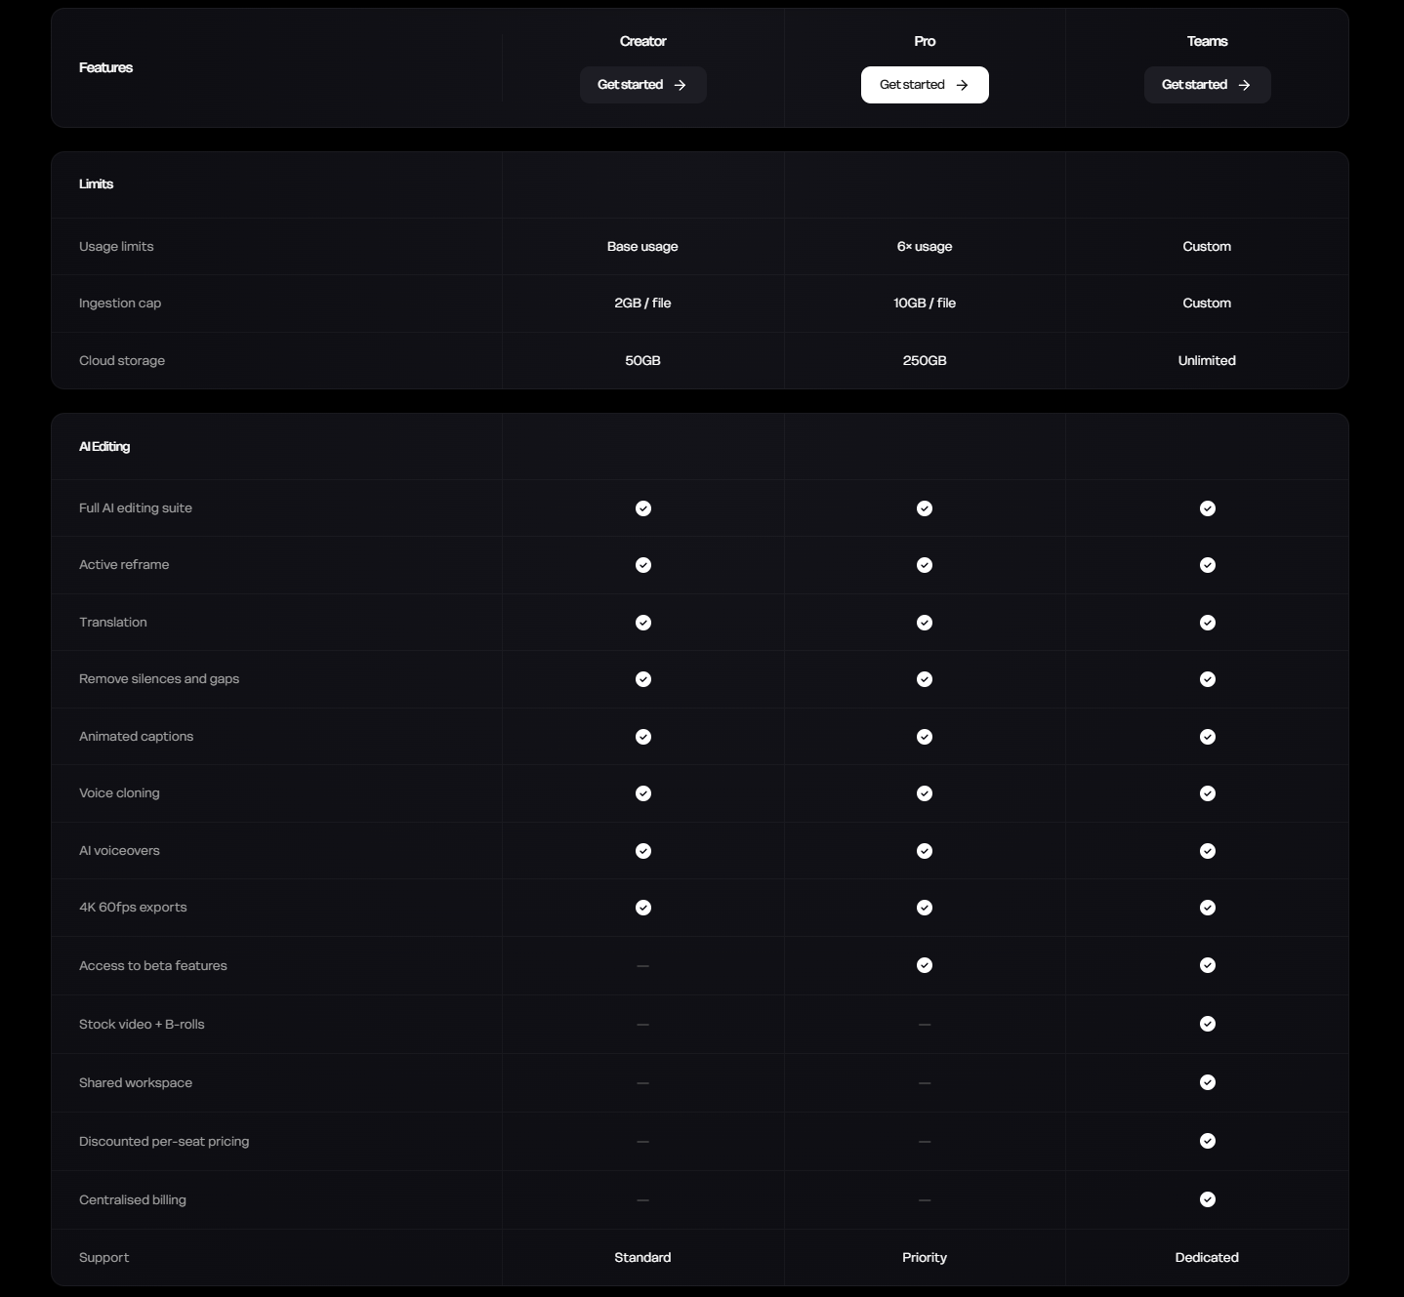Image resolution: width=1404 pixels, height=1297 pixels.
Task: Click the Custom value in Usage limits row
Action: click(1207, 246)
